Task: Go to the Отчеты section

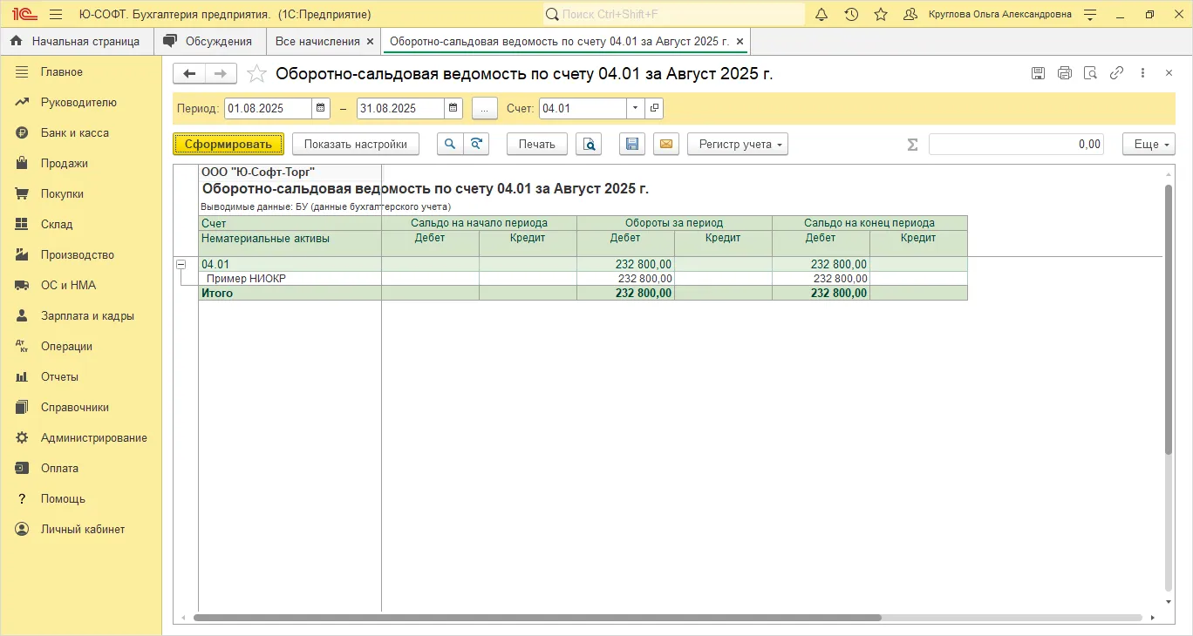Action: 81,376
